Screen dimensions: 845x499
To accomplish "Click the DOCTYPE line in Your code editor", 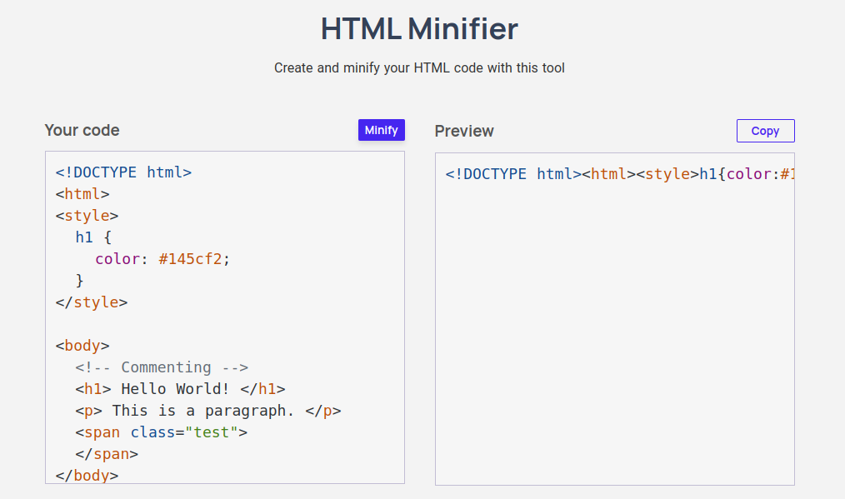I will coord(123,172).
